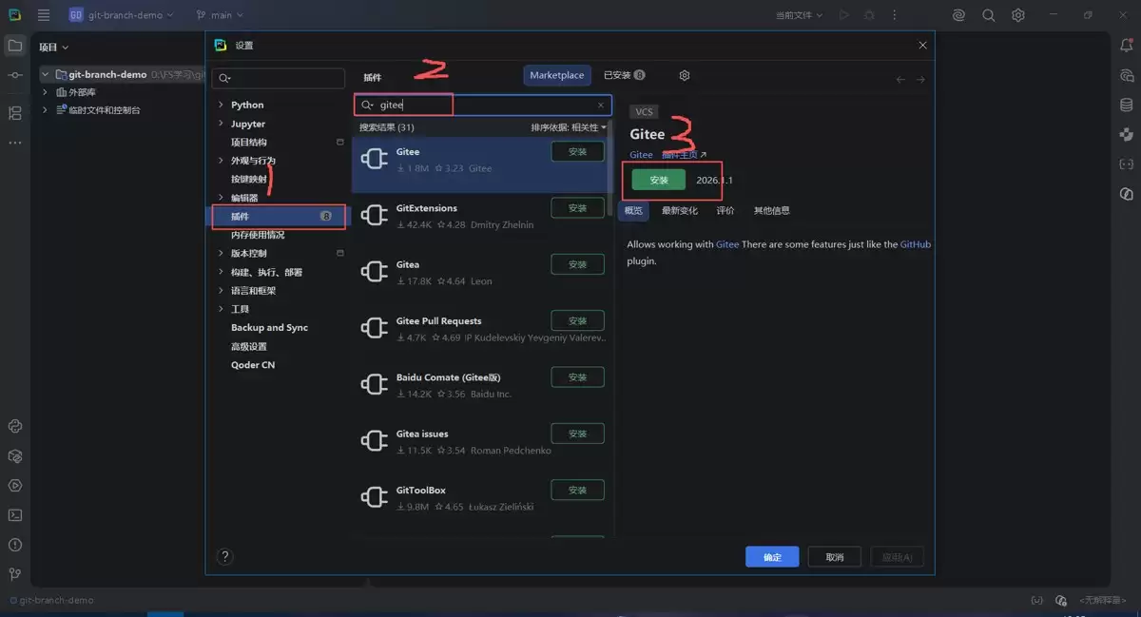Image resolution: width=1141 pixels, height=617 pixels.
Task: Install the GitExtensions plugin from list
Action: click(x=577, y=208)
